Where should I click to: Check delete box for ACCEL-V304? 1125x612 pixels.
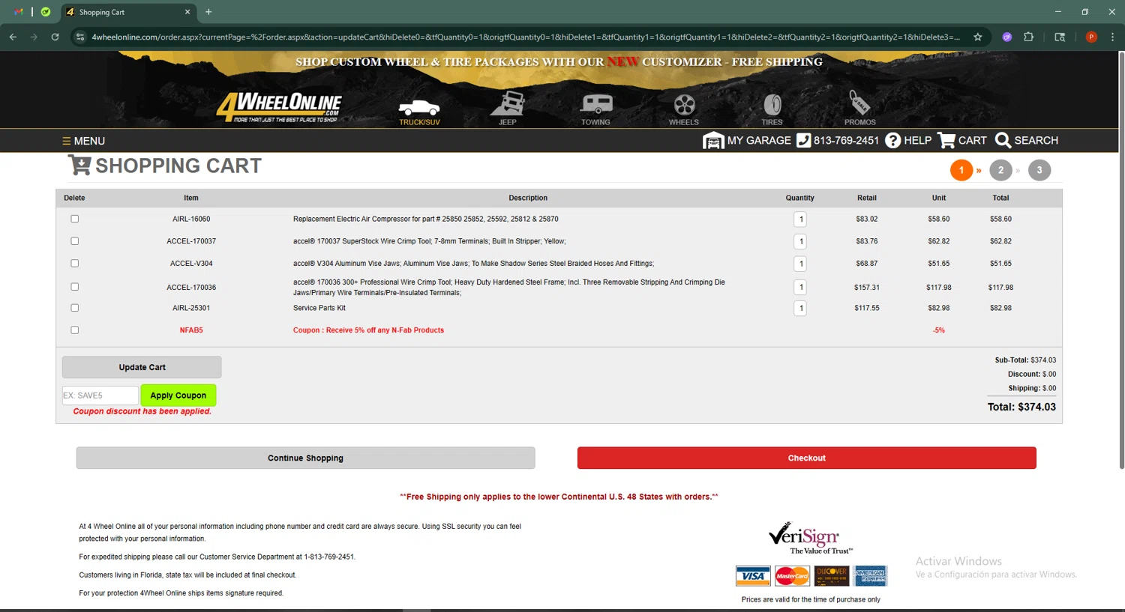click(x=74, y=264)
